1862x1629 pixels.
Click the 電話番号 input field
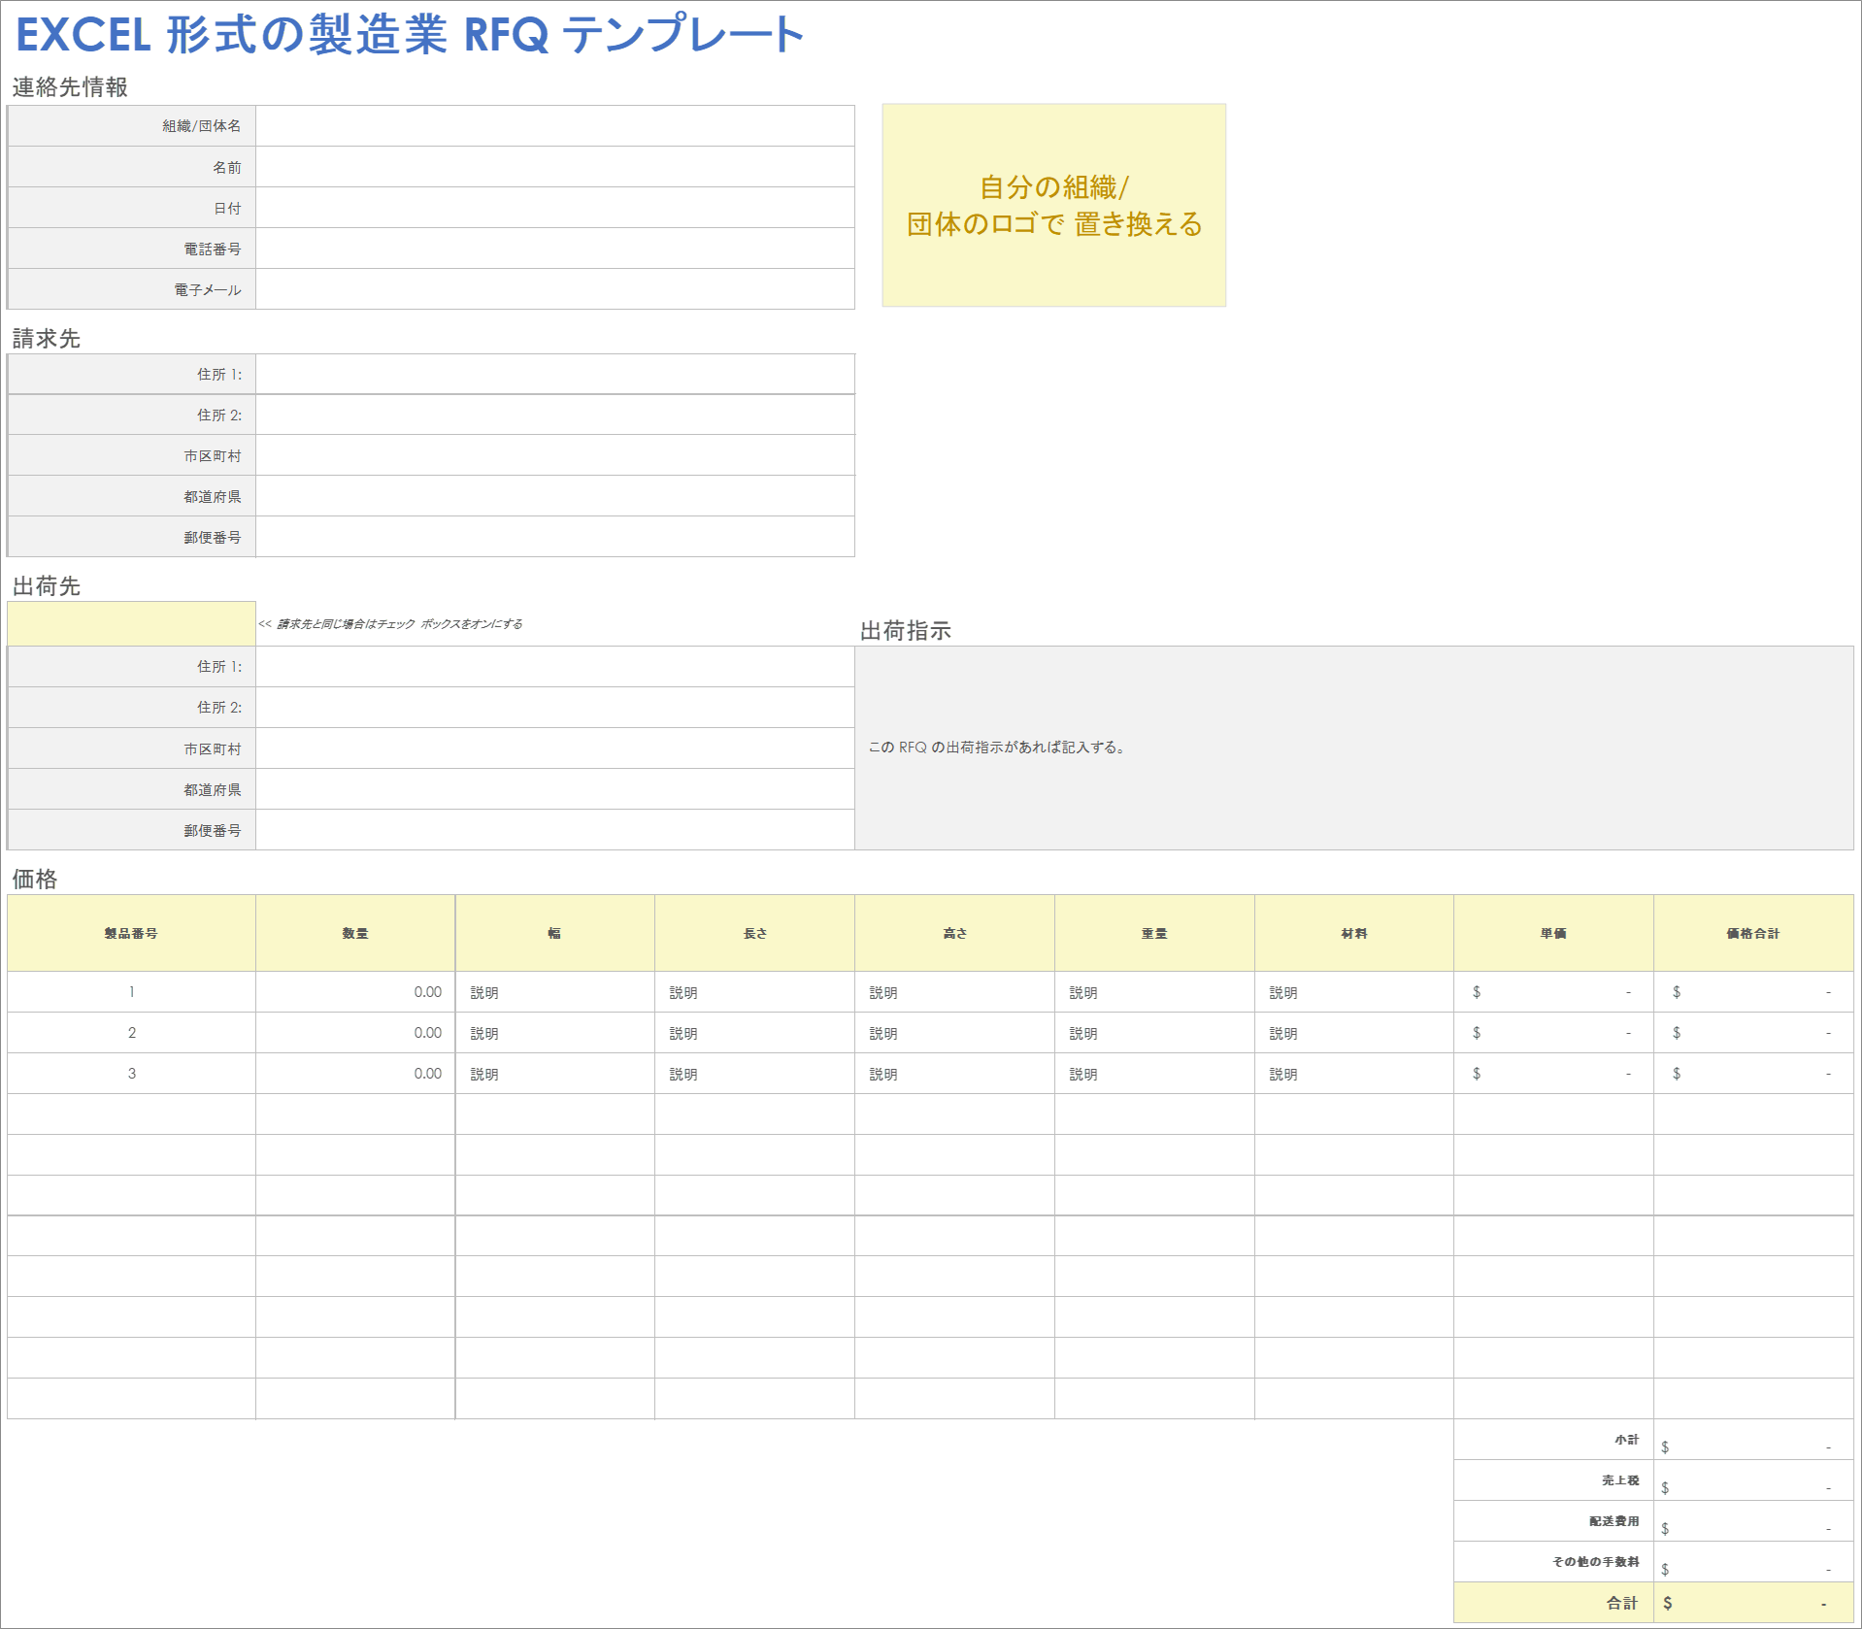pos(553,248)
